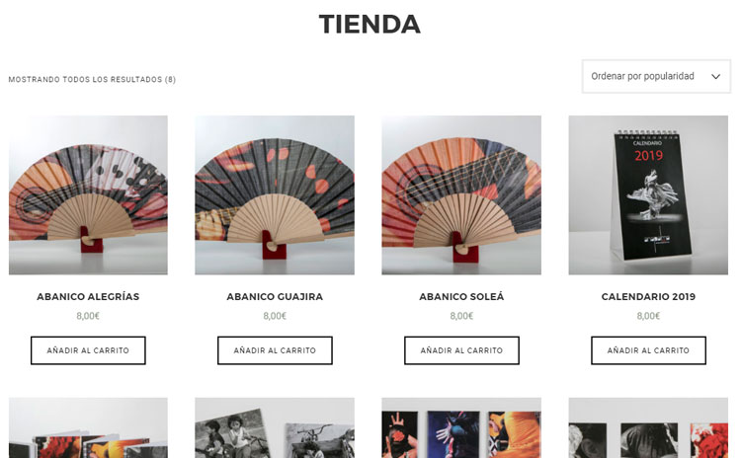
Task: Add Abanico Guajira to the cart
Action: 275,350
